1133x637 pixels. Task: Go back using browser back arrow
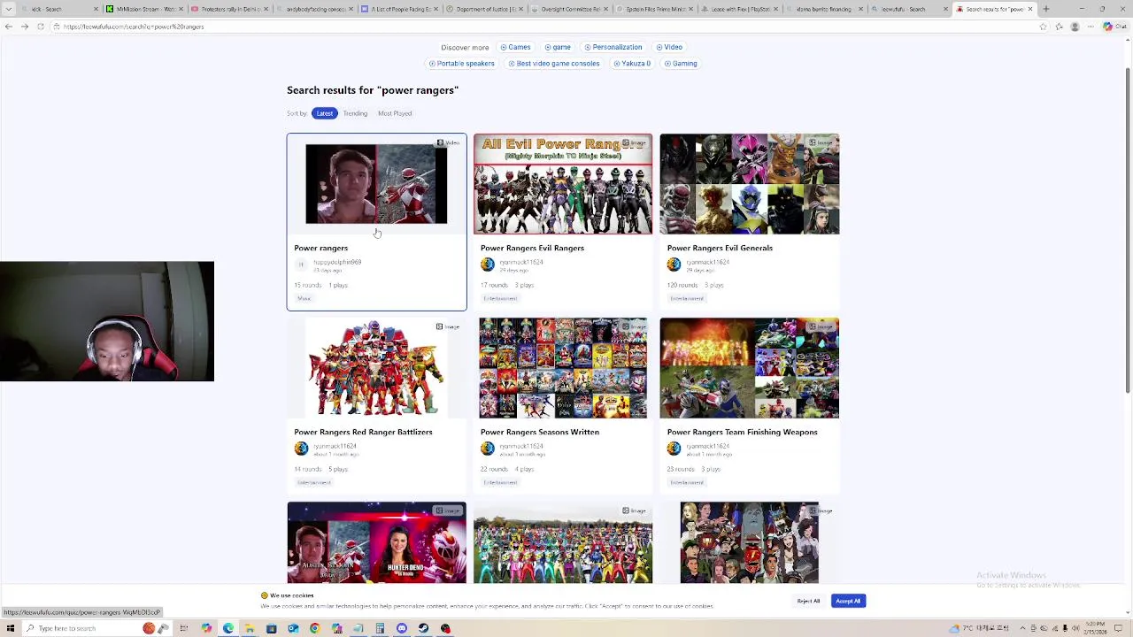pos(9,27)
